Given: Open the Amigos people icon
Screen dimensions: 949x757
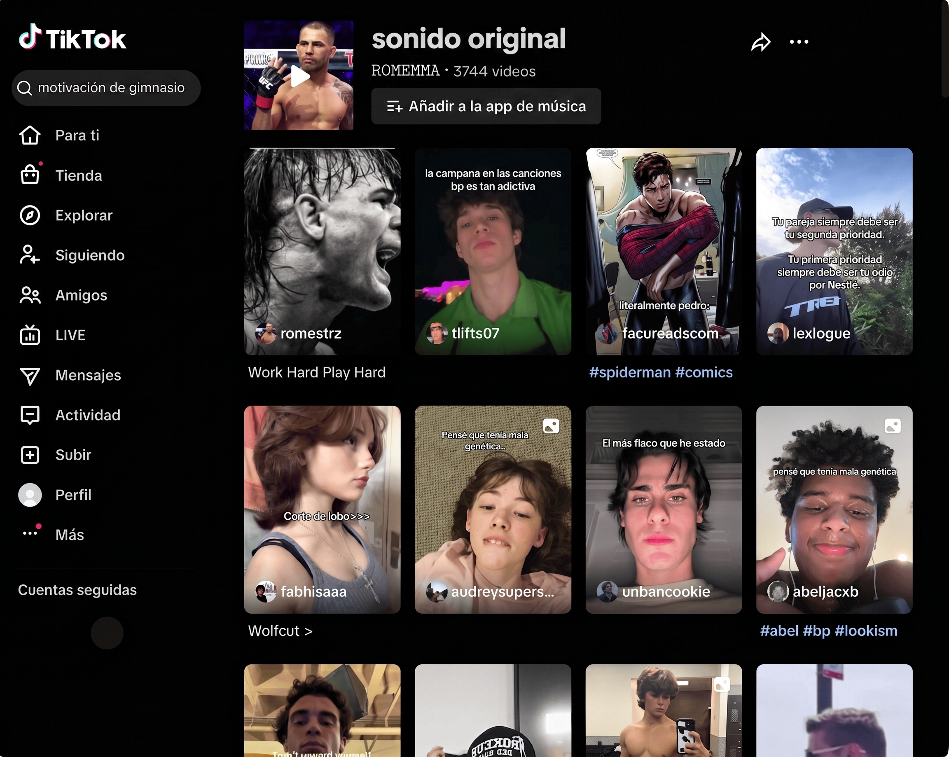Looking at the screenshot, I should coord(30,295).
